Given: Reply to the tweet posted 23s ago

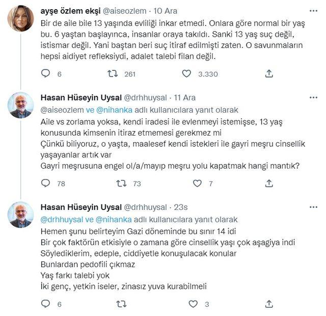Looking at the screenshot, I should click(45, 304).
